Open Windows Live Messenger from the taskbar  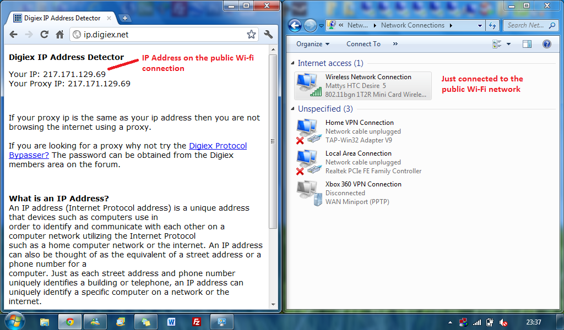pyautogui.click(x=95, y=322)
